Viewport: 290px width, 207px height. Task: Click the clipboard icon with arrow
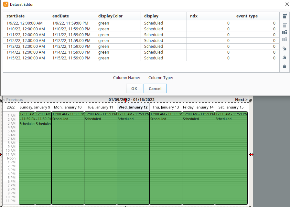pos(285,57)
